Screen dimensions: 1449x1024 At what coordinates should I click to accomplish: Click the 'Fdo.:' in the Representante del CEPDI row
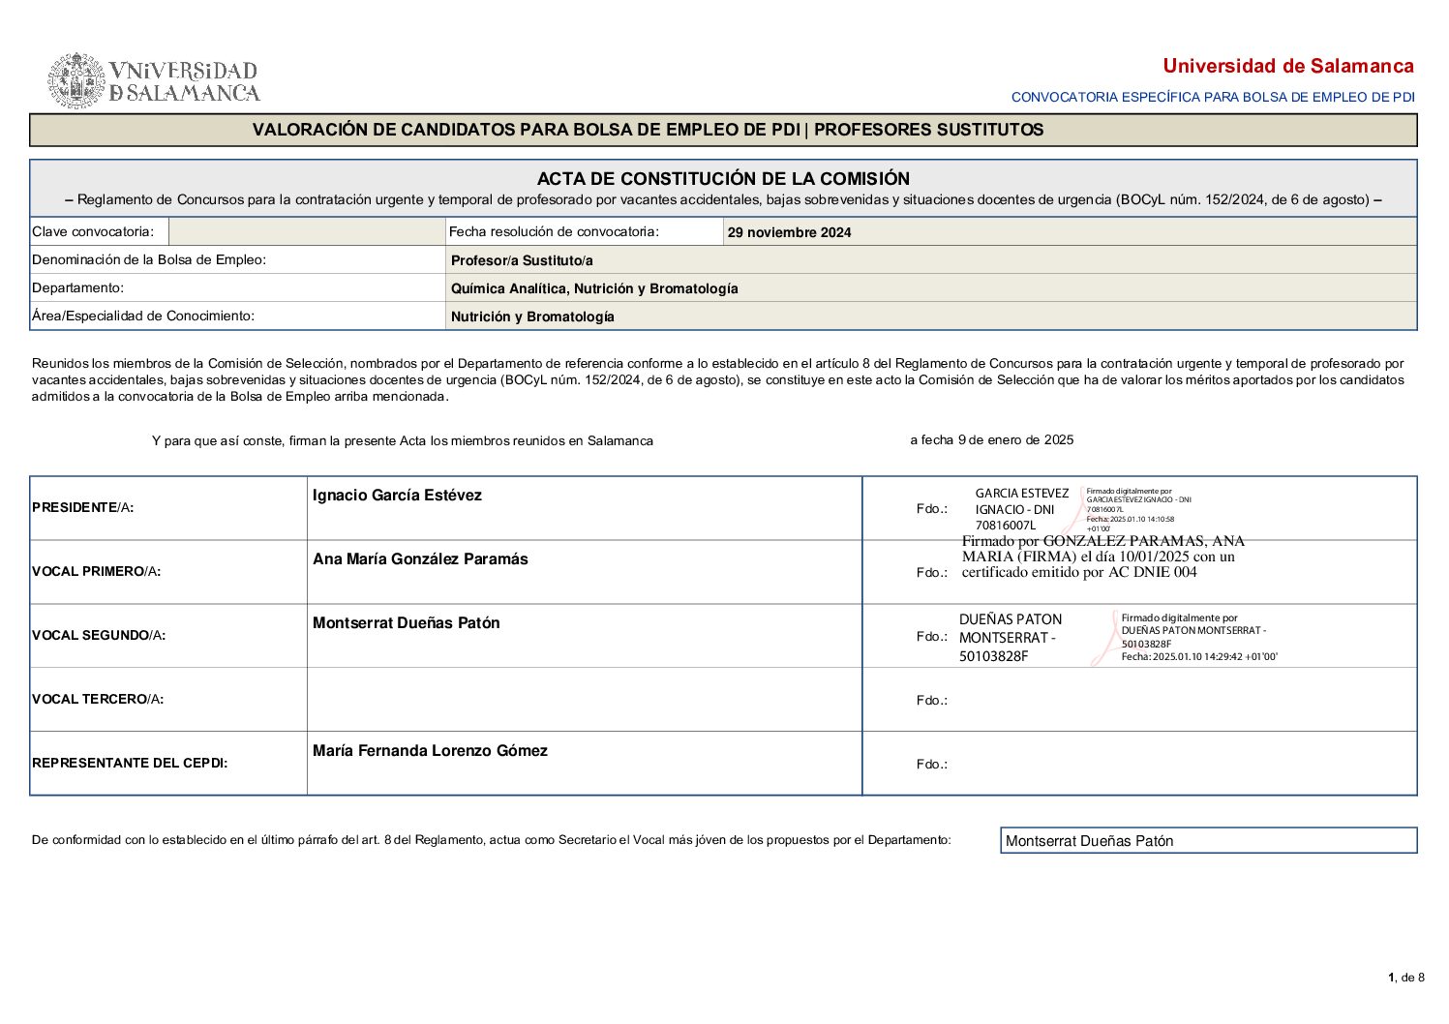click(x=932, y=764)
